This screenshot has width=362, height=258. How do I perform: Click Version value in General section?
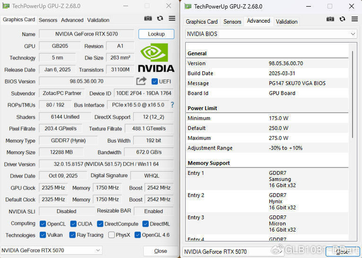coord(286,64)
